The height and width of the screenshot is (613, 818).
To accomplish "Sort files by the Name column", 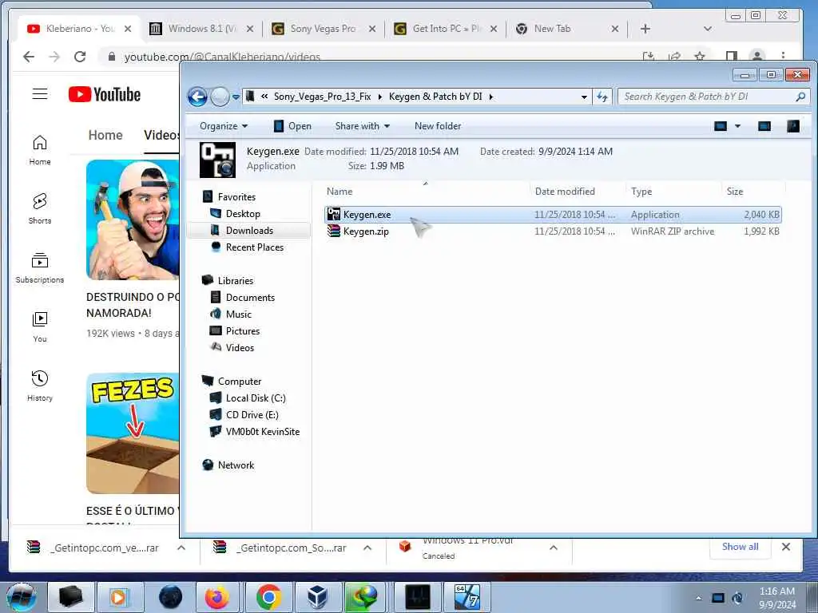I will [340, 192].
